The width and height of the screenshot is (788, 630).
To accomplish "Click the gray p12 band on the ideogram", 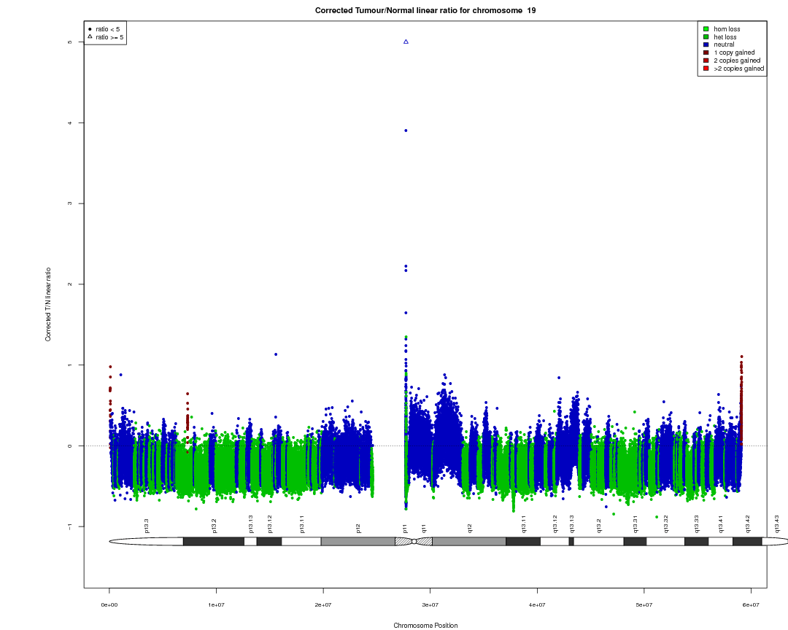I will (x=358, y=541).
